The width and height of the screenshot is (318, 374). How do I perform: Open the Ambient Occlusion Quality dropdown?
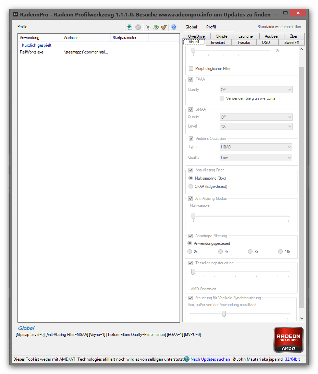pyautogui.click(x=256, y=158)
